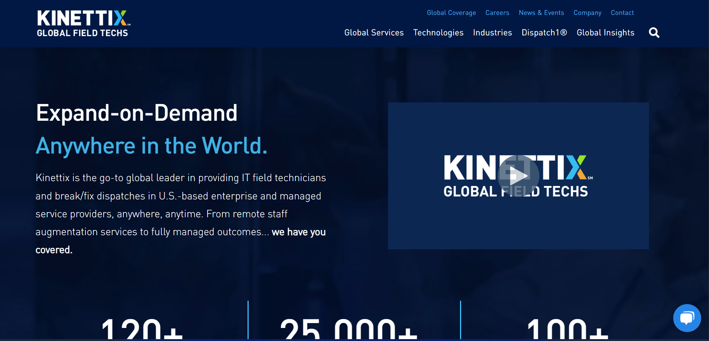Click the Kinettix Global Field Techs header logo
The width and height of the screenshot is (709, 341).
pos(83,23)
